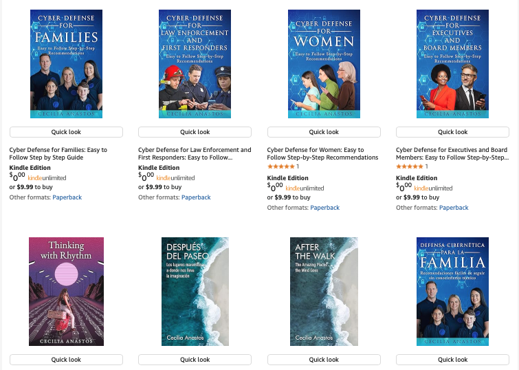Open Quick look for Law Enforcement book
Screen dimensions: 519x370
[x=195, y=132]
